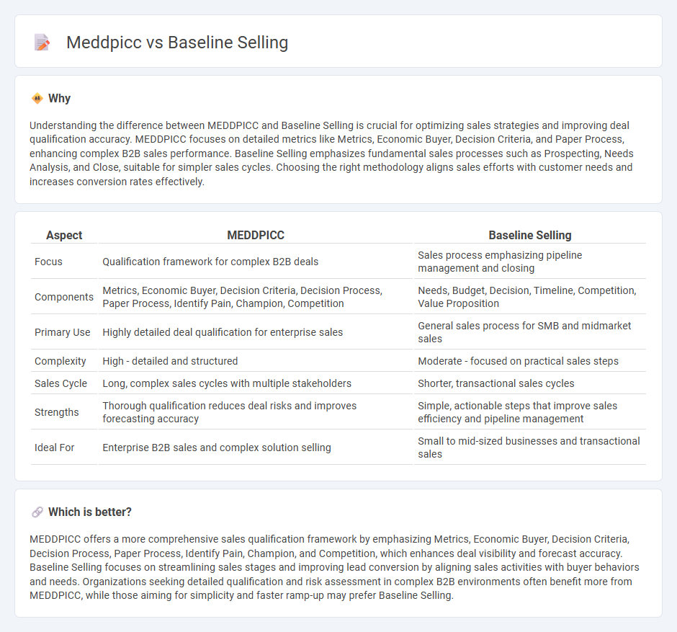Click the Baseline Selling column header
The image size is (677, 632).
[x=530, y=235]
